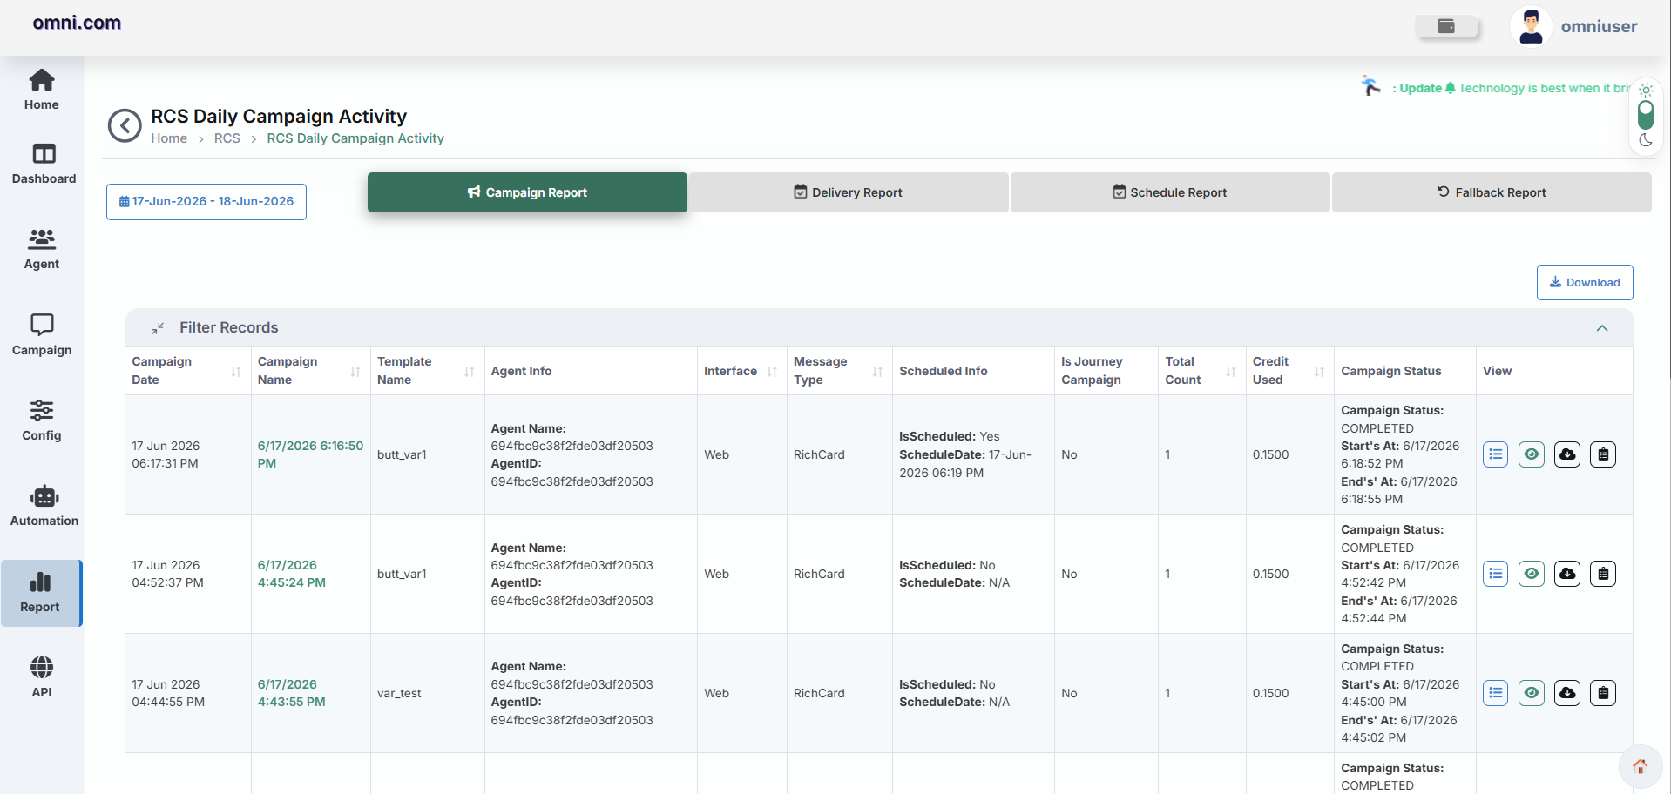This screenshot has width=1671, height=794.
Task: Switch to the Fallback Report tab
Action: pyautogui.click(x=1492, y=192)
